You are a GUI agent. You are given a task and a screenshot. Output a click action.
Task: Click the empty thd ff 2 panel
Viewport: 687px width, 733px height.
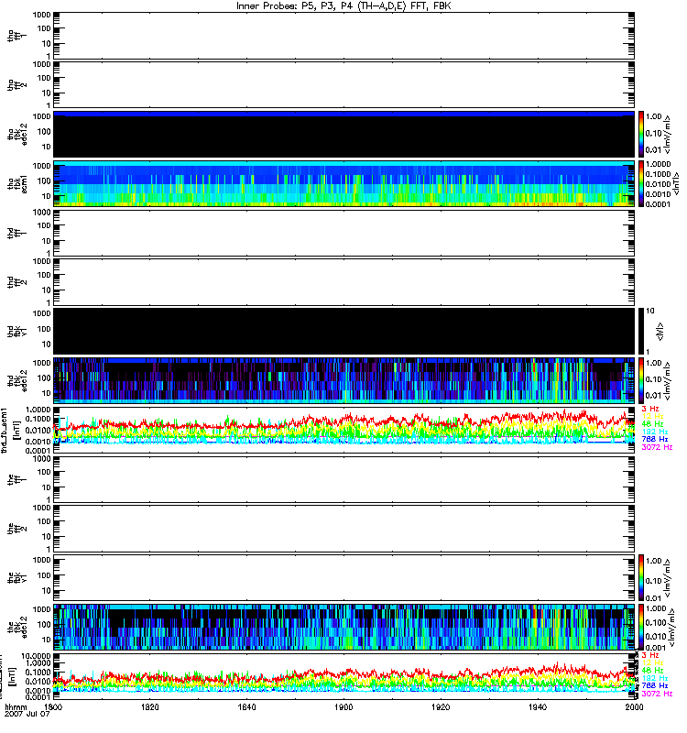[x=343, y=282]
